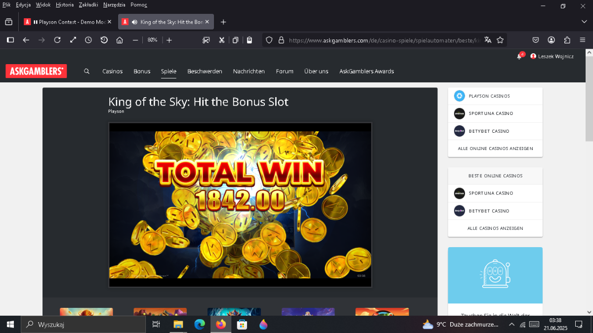This screenshot has width=593, height=333.
Task: Bookmark this page with the star icon
Action: 500,40
